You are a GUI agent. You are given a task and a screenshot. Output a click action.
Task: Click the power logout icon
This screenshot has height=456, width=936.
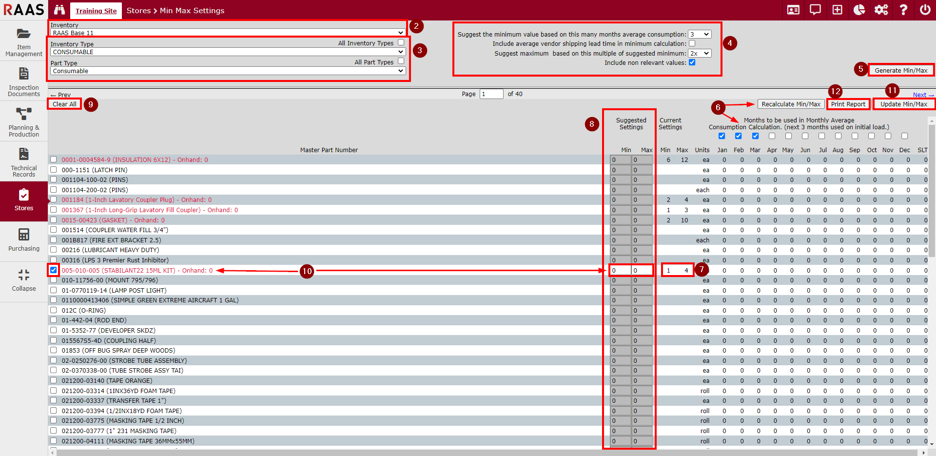point(925,10)
